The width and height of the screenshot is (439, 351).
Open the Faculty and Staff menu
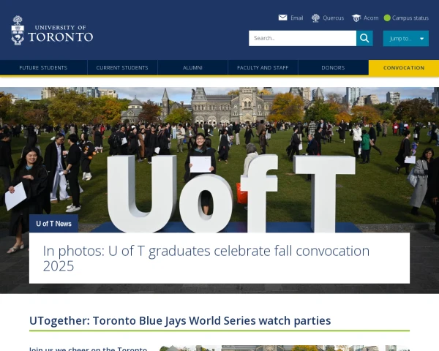pos(263,68)
